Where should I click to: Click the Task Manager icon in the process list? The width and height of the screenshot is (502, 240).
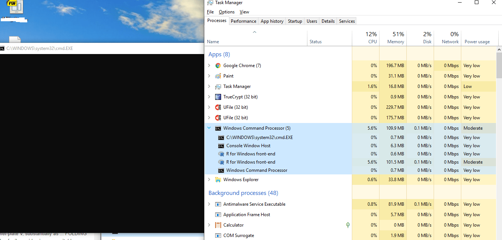point(218,86)
